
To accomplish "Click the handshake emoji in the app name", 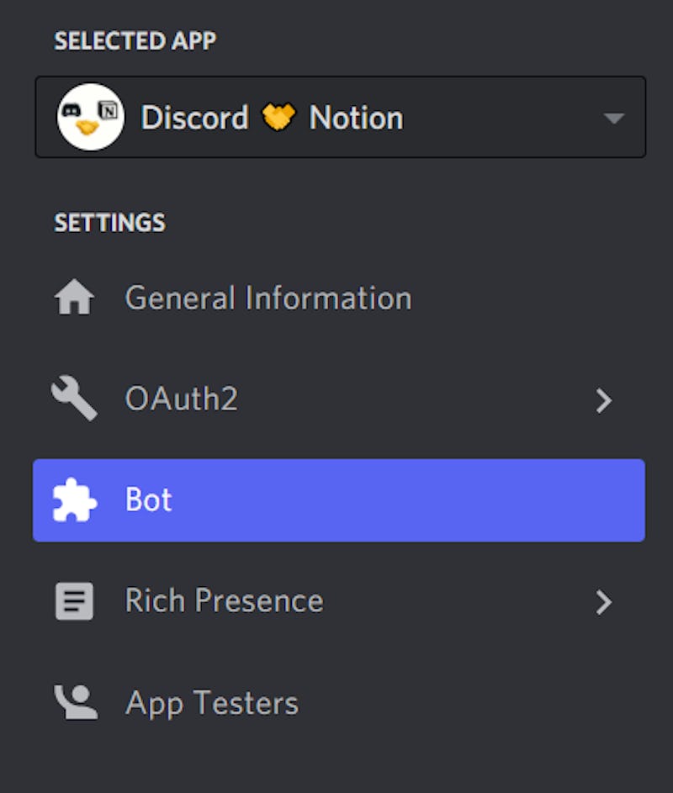I will pos(279,117).
